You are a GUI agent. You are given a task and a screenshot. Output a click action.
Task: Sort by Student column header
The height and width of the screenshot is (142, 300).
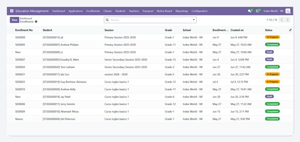coord(47,30)
